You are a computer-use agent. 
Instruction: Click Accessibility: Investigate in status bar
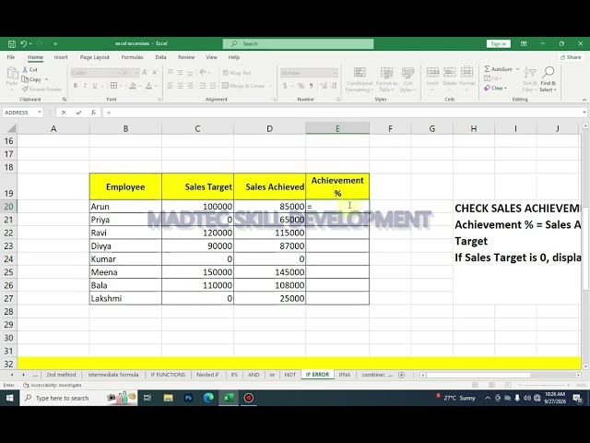53,386
